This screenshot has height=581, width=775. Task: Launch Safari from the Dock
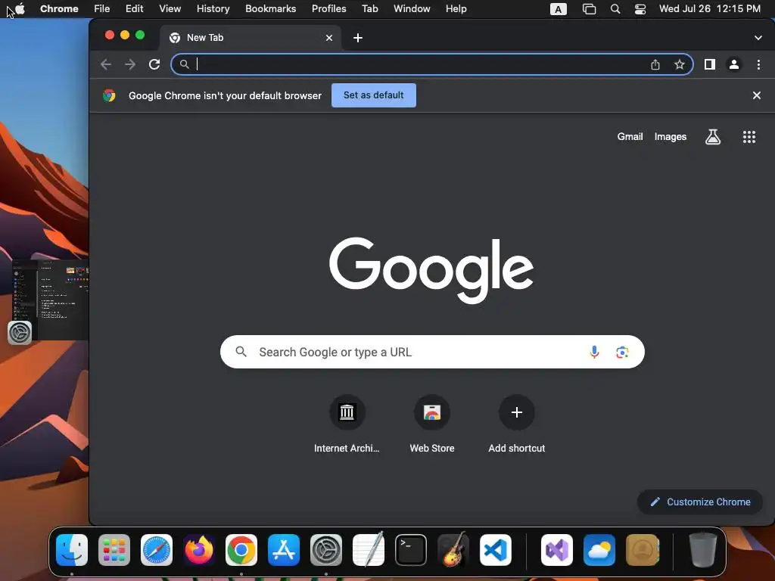pos(157,550)
